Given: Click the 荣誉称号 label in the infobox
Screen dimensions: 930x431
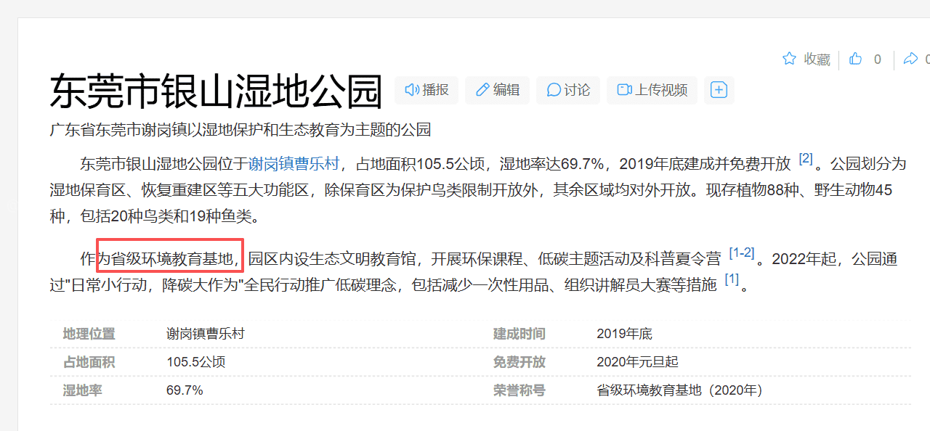Looking at the screenshot, I should tap(519, 390).
